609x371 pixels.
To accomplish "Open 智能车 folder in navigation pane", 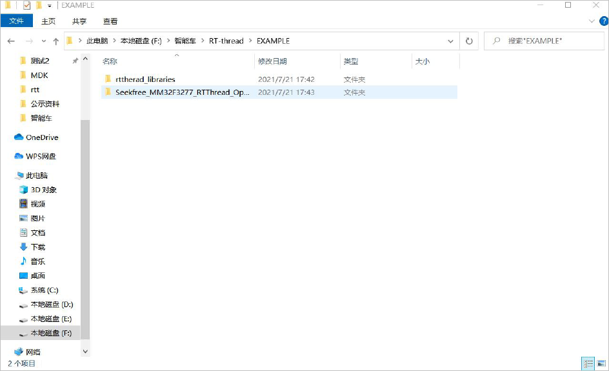I will click(x=41, y=118).
